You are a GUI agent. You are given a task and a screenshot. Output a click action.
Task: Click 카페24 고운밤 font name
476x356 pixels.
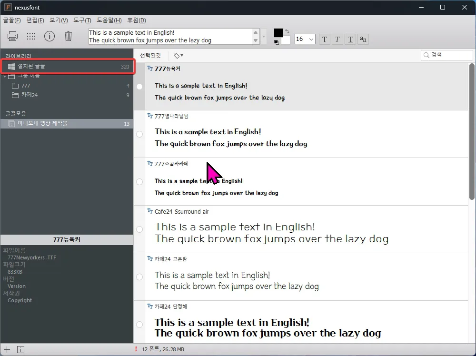170,259
